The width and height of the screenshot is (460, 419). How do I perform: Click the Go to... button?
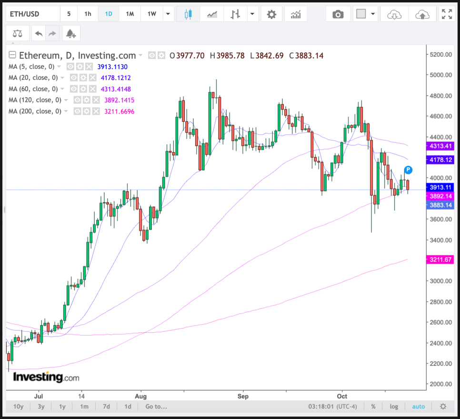(156, 407)
